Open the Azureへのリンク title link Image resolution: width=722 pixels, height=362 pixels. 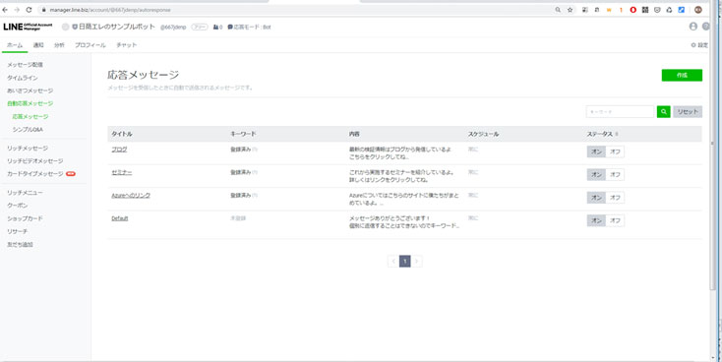(x=131, y=196)
